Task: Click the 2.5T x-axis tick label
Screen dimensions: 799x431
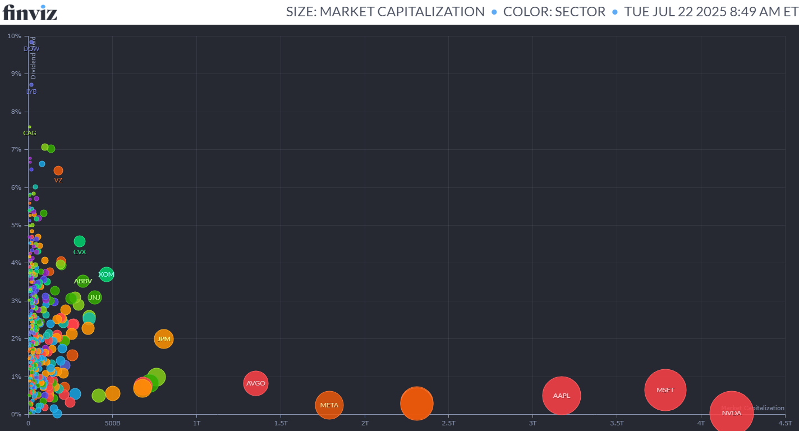Action: (449, 423)
